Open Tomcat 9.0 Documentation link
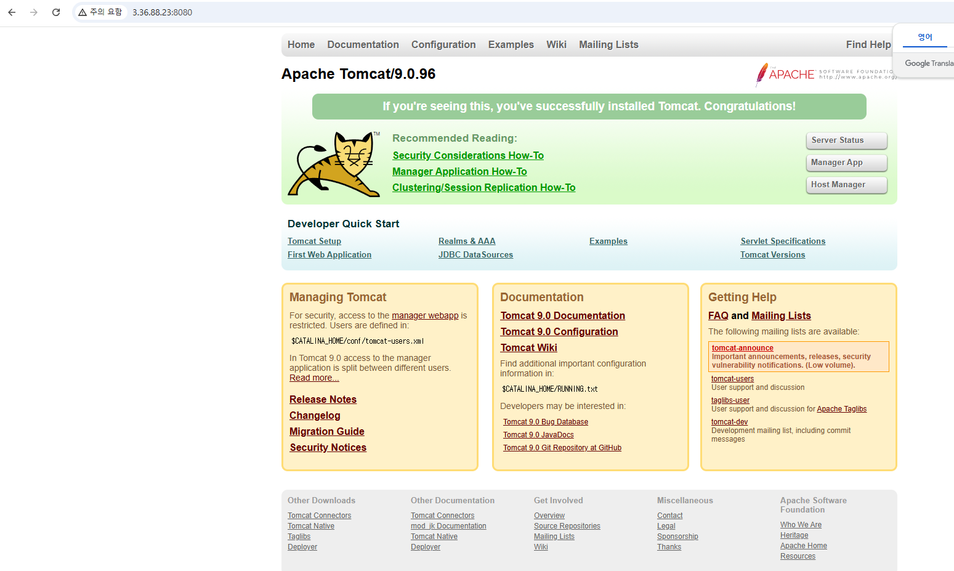954x571 pixels. (563, 315)
